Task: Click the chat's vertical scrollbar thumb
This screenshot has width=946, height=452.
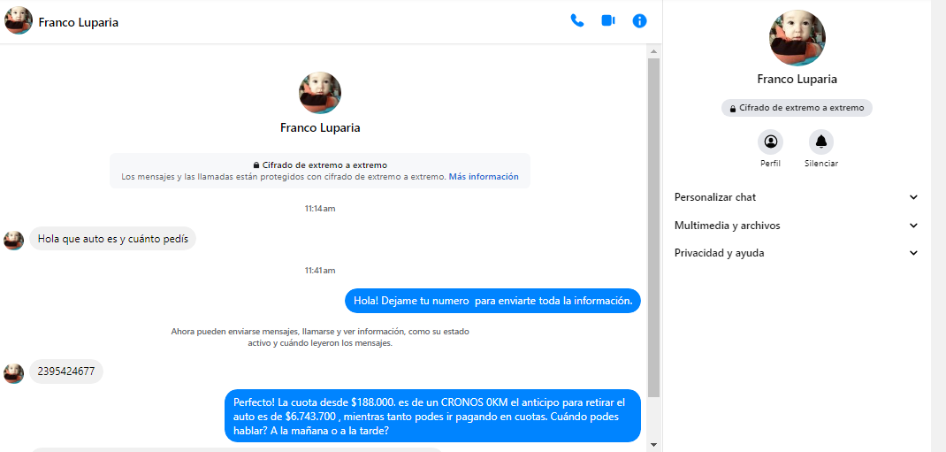Action: click(653, 221)
